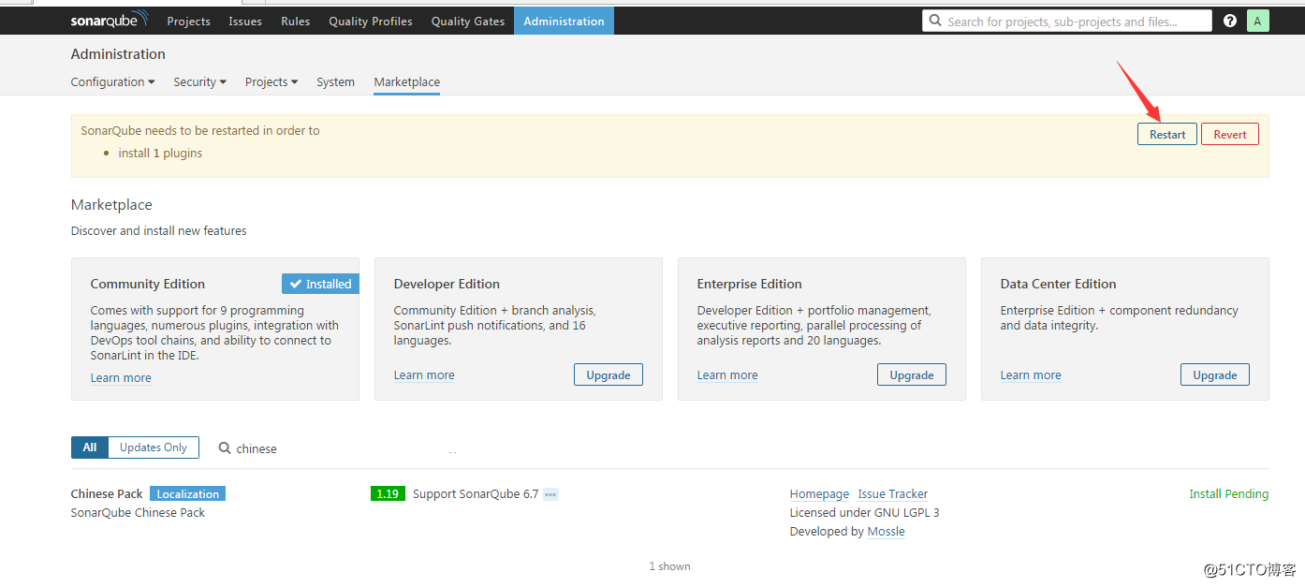The height and width of the screenshot is (587, 1305).
Task: Click the Licensed under GNU LGPL 3 text
Action: [865, 513]
